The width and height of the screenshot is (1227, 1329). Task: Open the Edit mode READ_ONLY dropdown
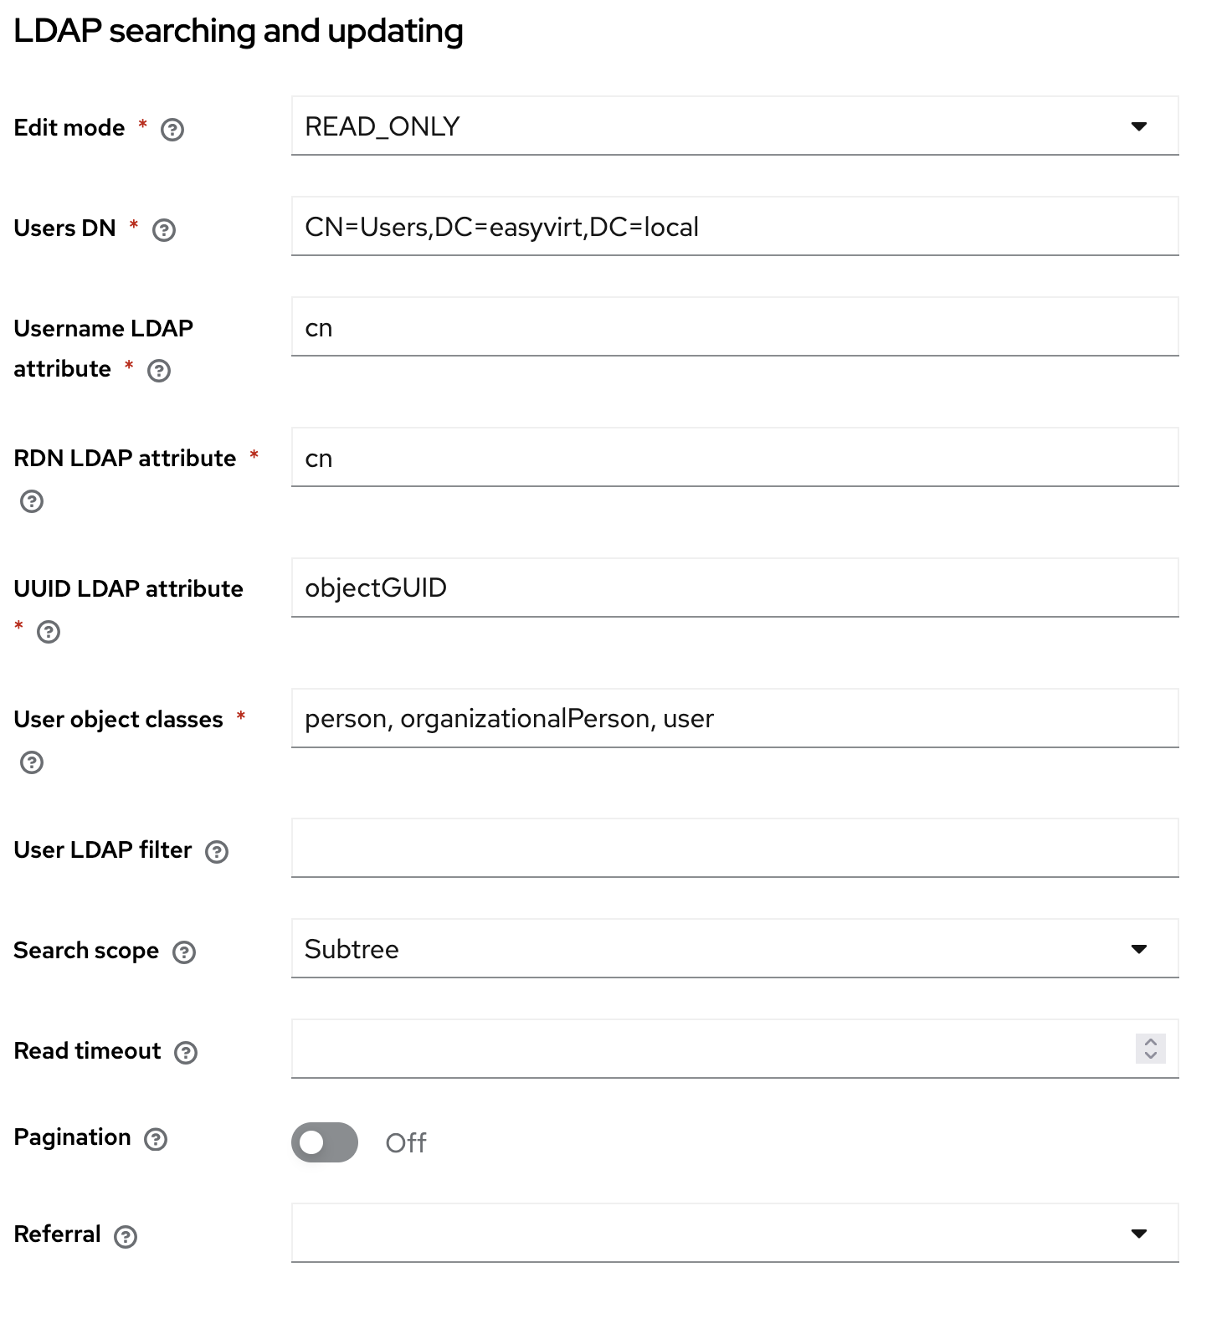pyautogui.click(x=734, y=126)
